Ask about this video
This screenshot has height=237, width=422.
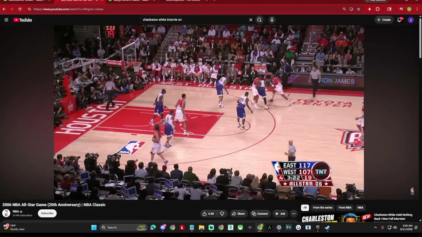(x=280, y=214)
